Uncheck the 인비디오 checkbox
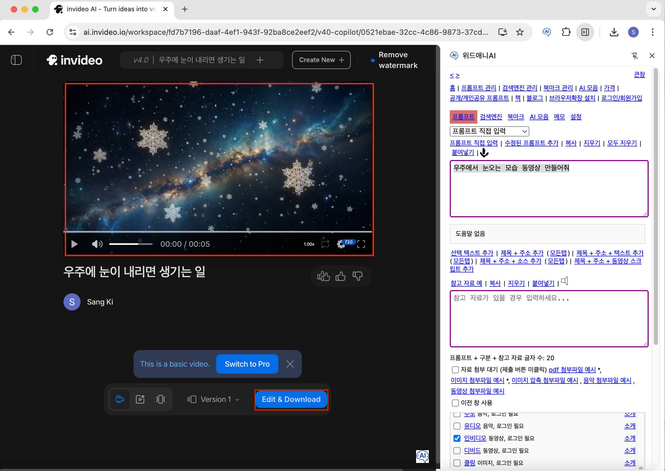Screen dimensions: 665x471 [x=457, y=438]
